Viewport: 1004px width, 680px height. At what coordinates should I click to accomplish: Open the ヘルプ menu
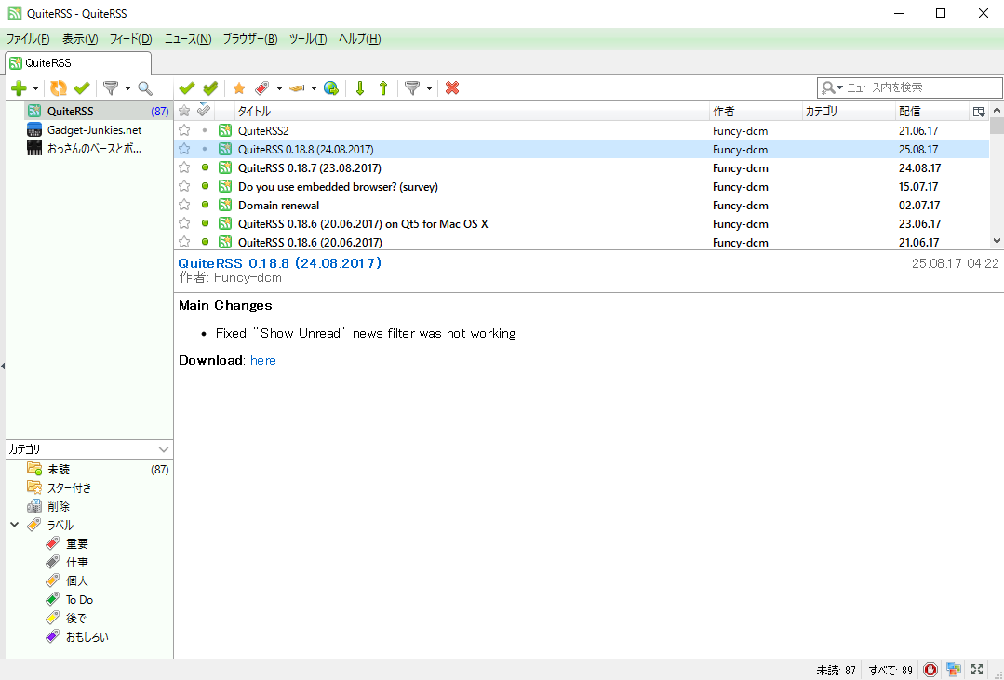[x=359, y=39]
